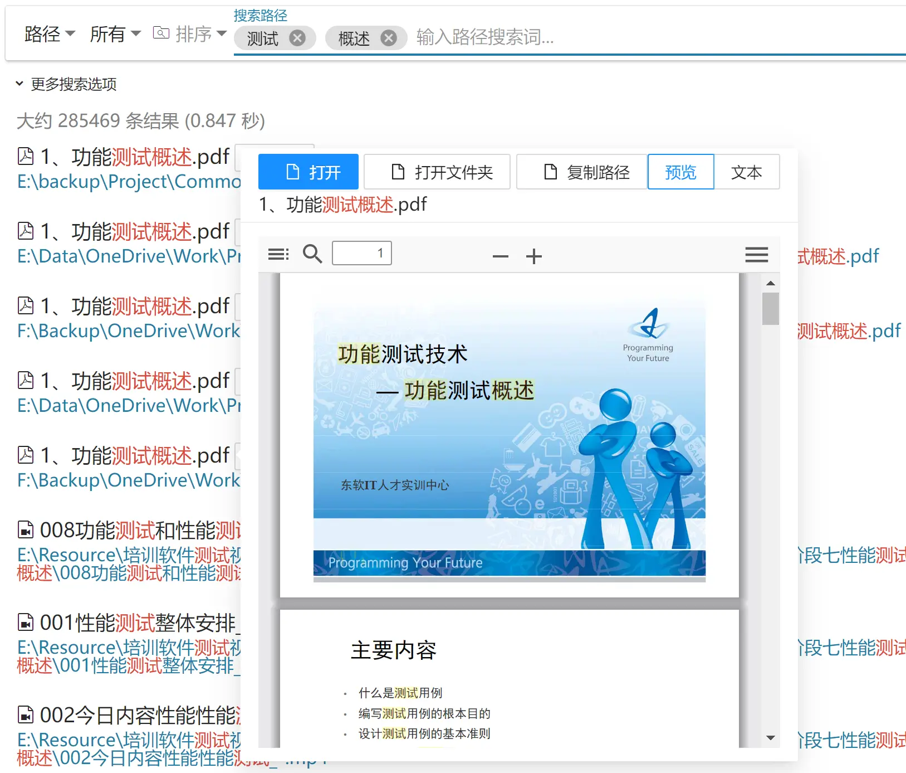Switch to the 文本 tab

746,172
